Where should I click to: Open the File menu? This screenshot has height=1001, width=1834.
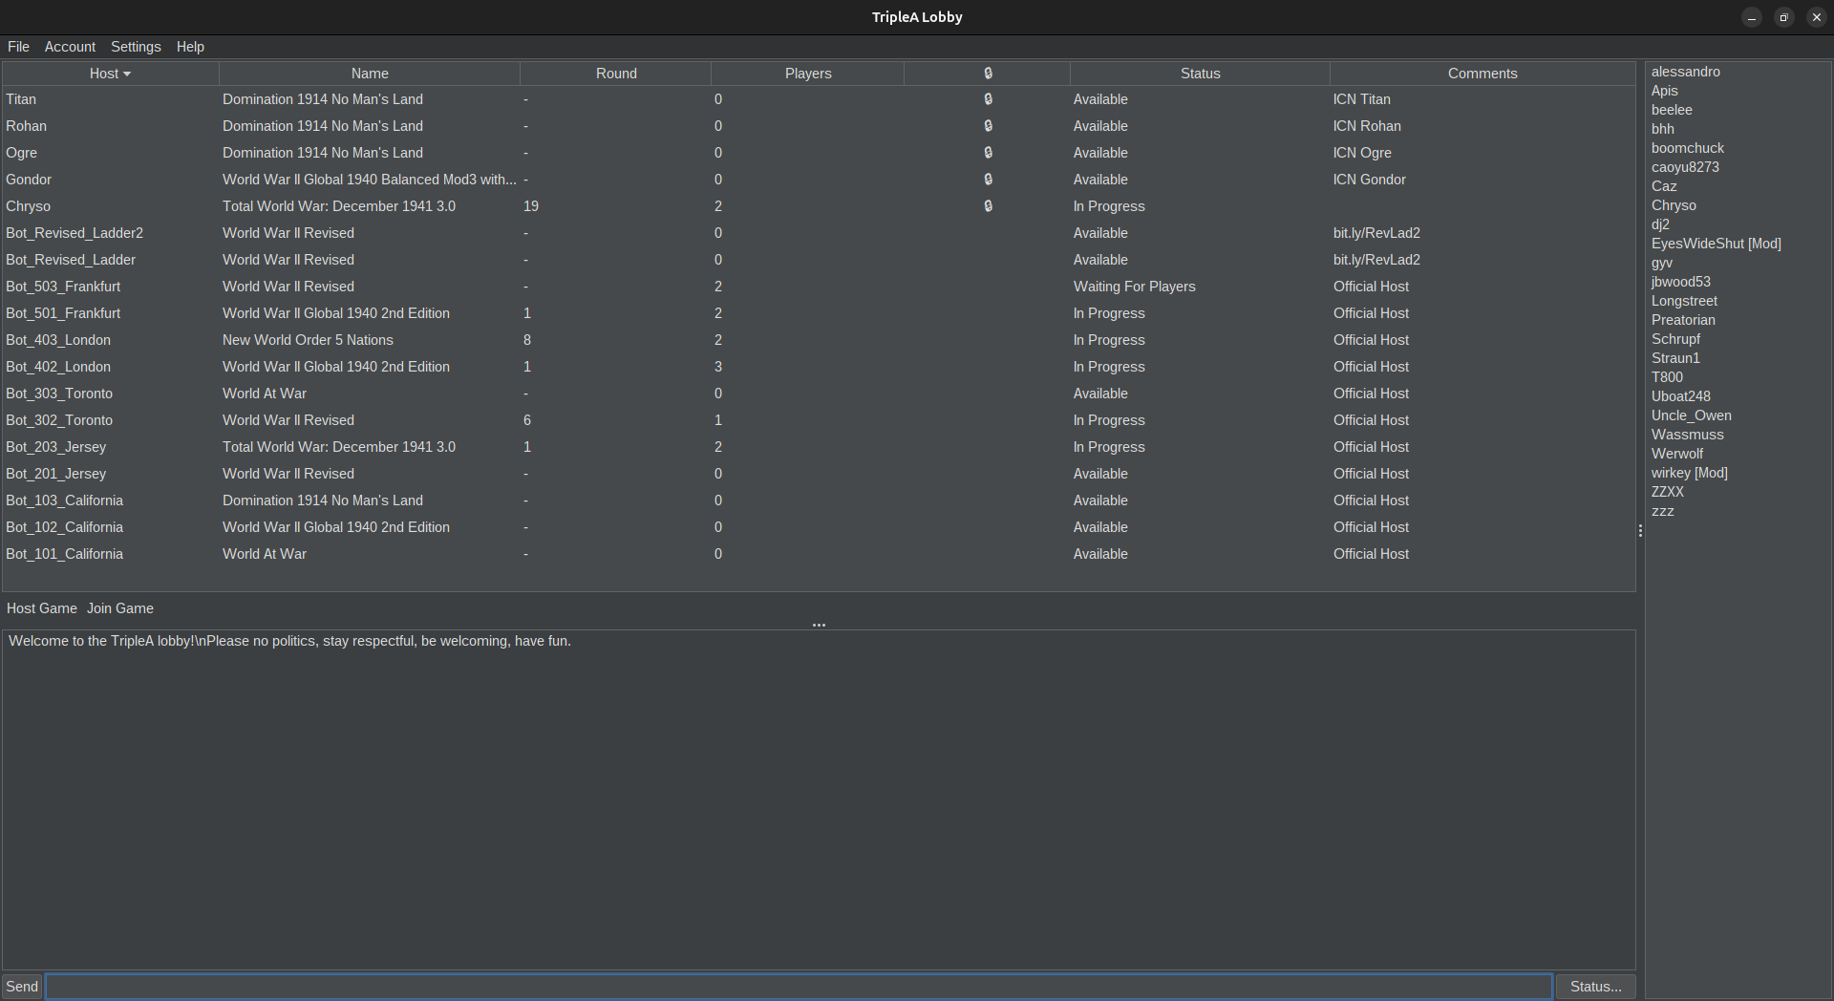18,47
